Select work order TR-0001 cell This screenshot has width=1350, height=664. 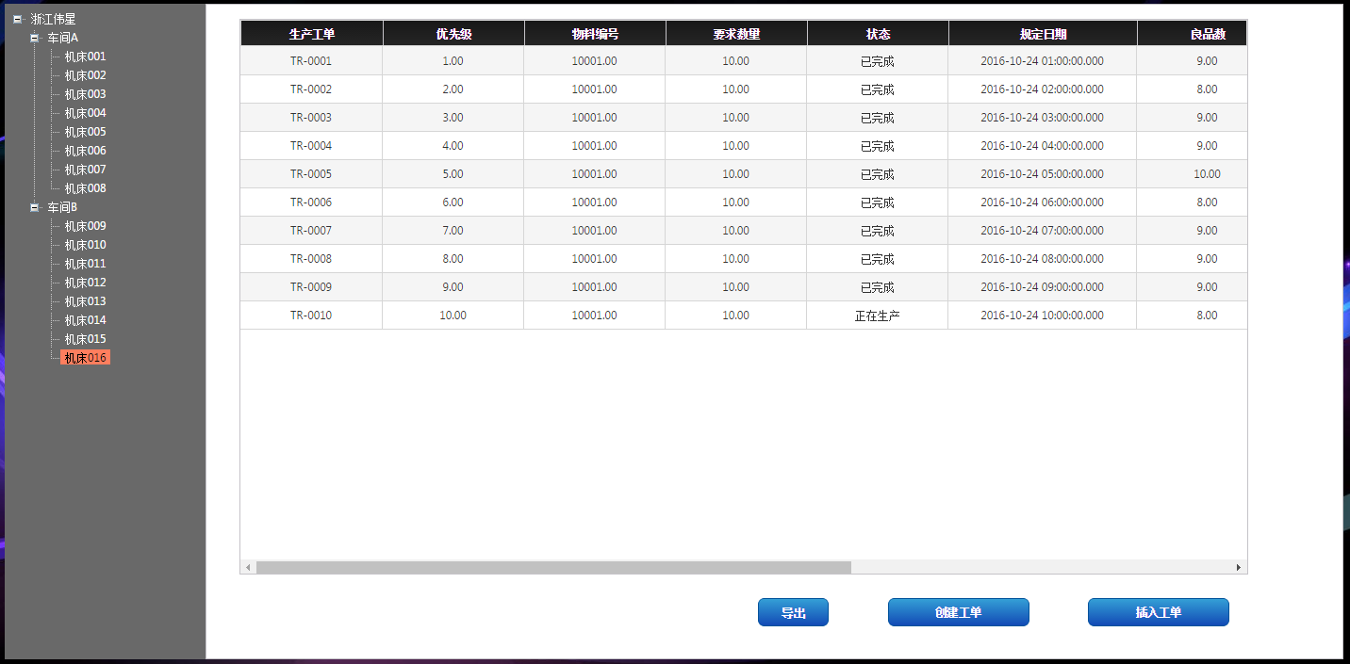pyautogui.click(x=311, y=61)
